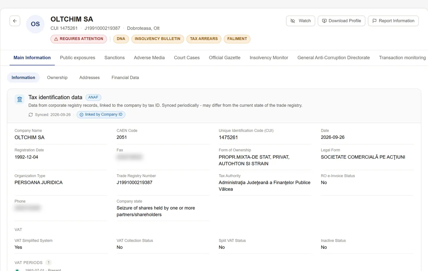Click the Registration Date 1992-12-04

pyautogui.click(x=26, y=157)
